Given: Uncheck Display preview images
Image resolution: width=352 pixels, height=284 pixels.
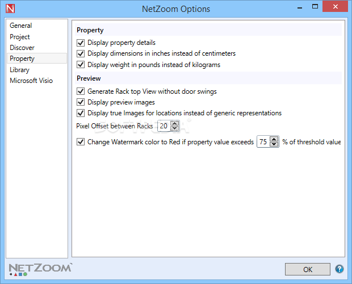Looking at the screenshot, I should point(81,102).
